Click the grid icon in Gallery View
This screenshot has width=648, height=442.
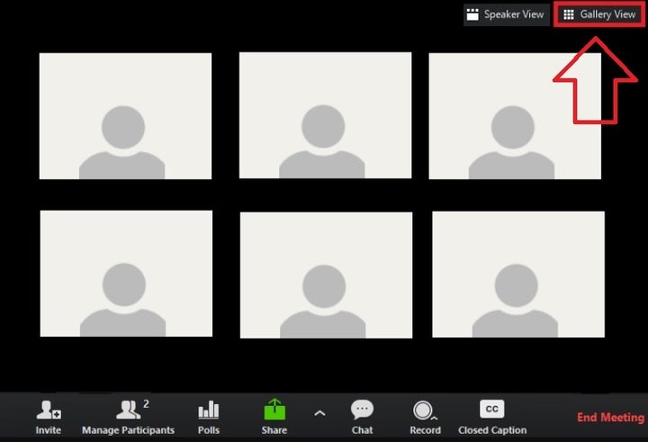click(x=568, y=14)
